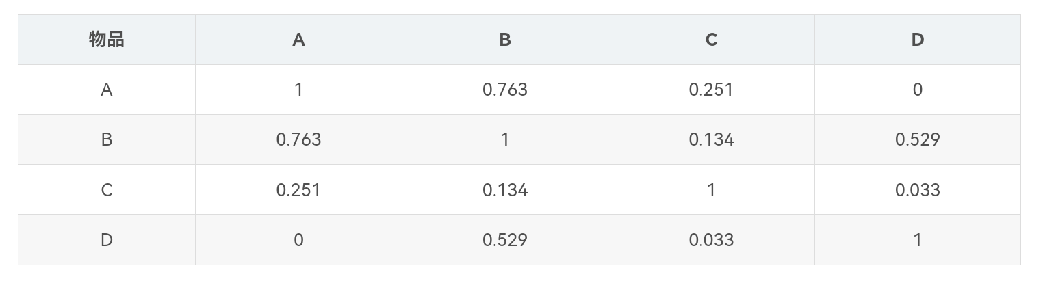Select column header A

coord(298,40)
